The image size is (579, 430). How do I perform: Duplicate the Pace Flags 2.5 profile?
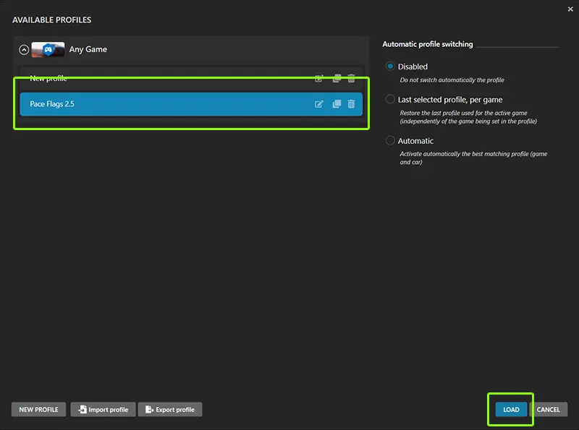tap(337, 104)
